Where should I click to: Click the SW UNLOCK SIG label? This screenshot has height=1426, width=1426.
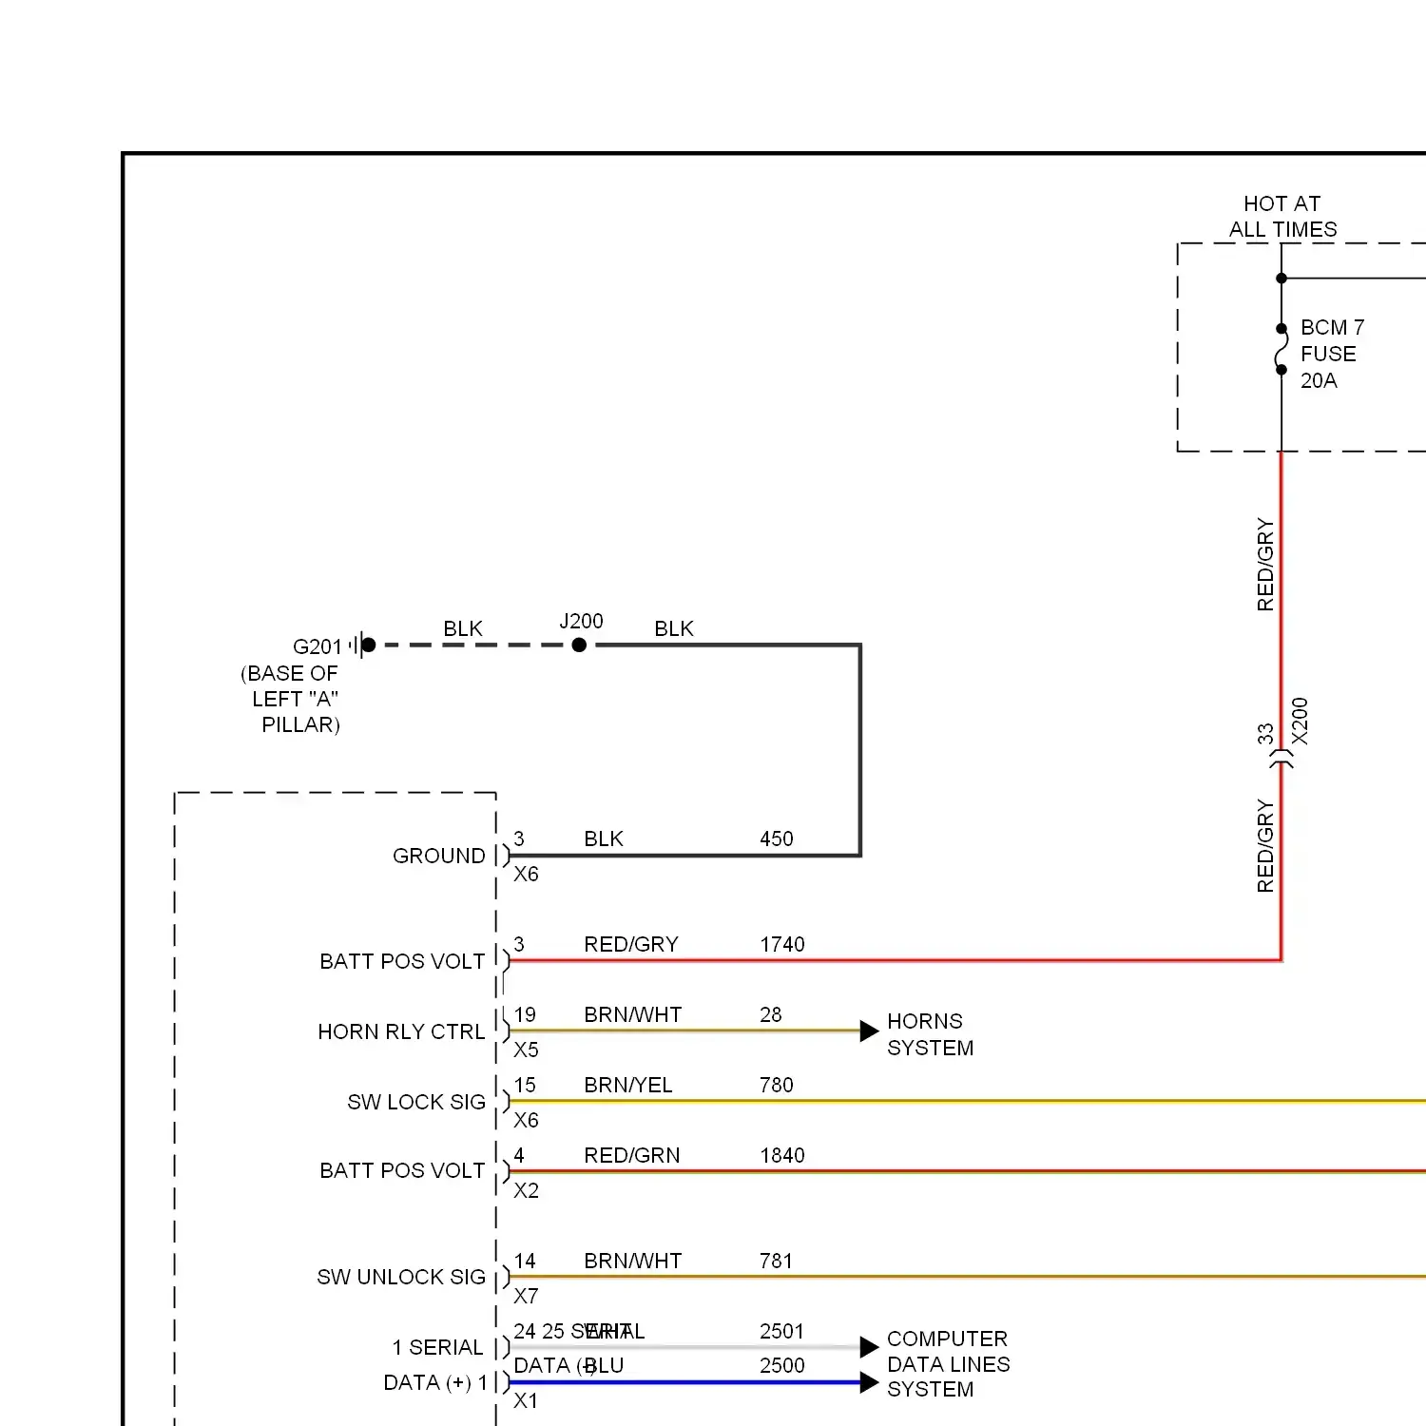click(401, 1277)
